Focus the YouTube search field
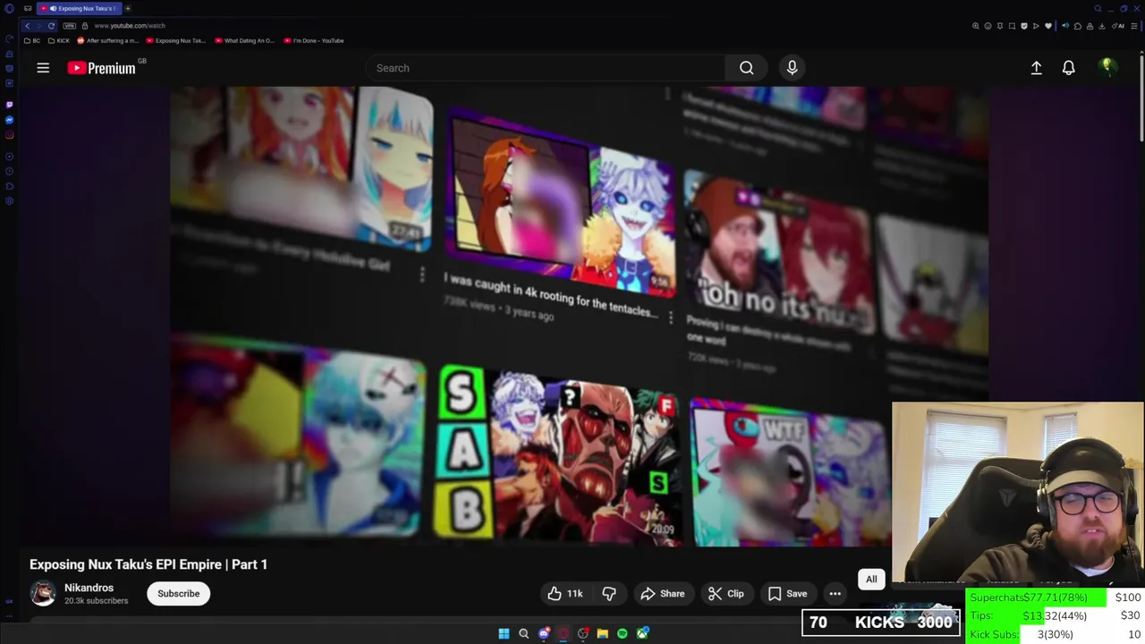This screenshot has height=644, width=1145. [546, 68]
